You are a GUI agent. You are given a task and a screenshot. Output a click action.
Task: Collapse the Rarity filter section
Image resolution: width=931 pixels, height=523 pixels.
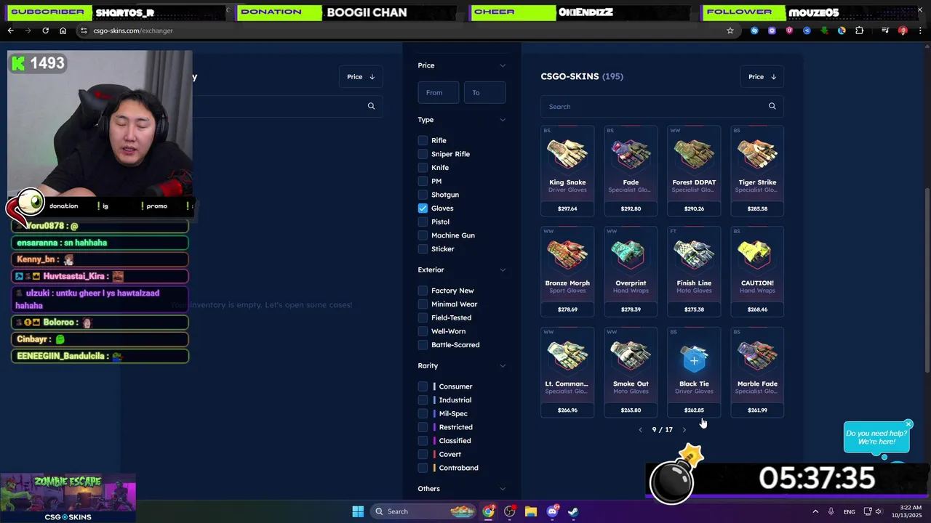tap(502, 366)
